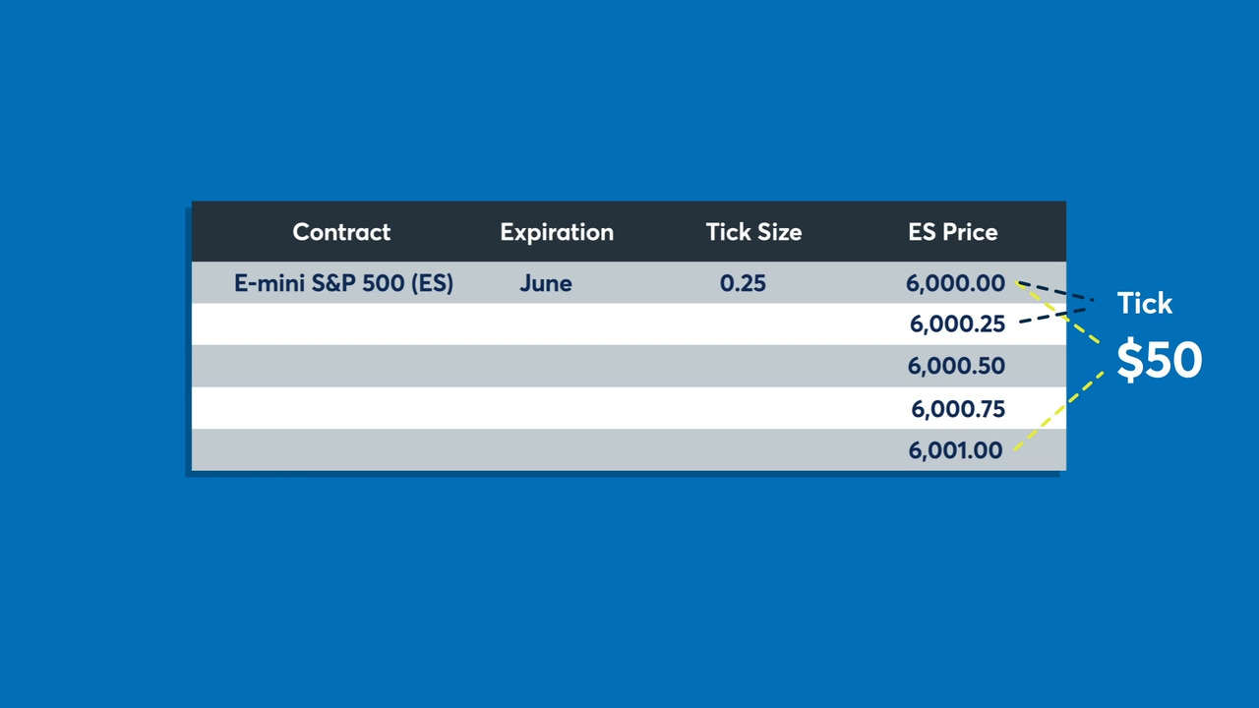Select the 6,001.00 price
1259x708 pixels.
click(956, 450)
